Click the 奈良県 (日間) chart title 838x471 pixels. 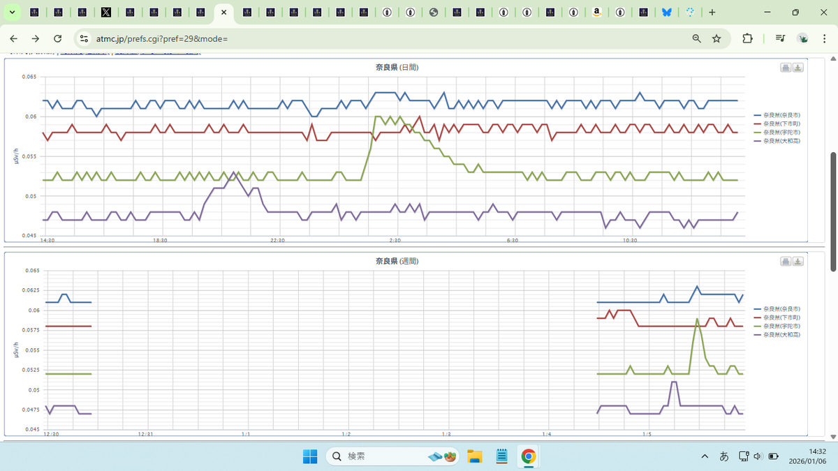397,67
